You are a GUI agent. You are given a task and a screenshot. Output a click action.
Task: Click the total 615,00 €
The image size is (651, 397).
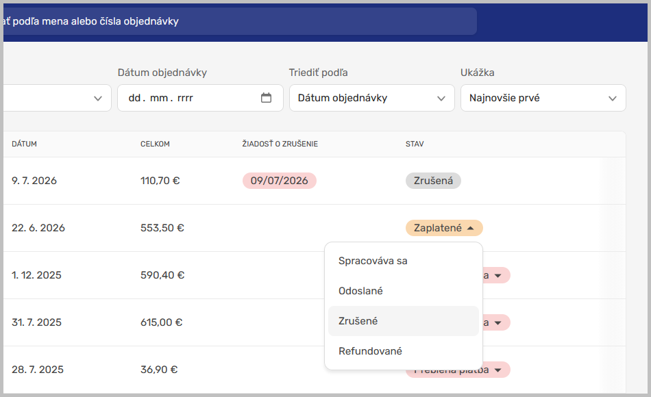[162, 322]
